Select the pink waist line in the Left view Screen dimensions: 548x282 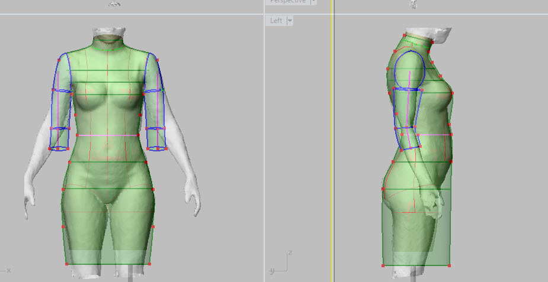(434, 135)
